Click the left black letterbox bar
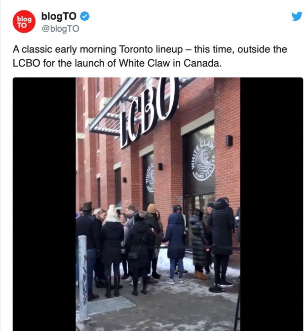Screen dimensions: 307x331 point(44,204)
